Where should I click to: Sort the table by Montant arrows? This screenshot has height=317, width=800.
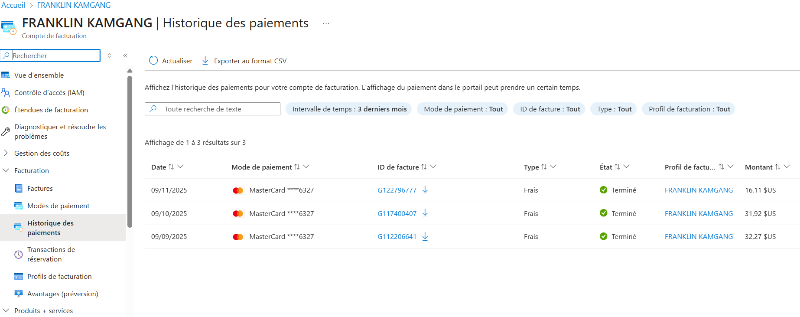click(x=777, y=167)
